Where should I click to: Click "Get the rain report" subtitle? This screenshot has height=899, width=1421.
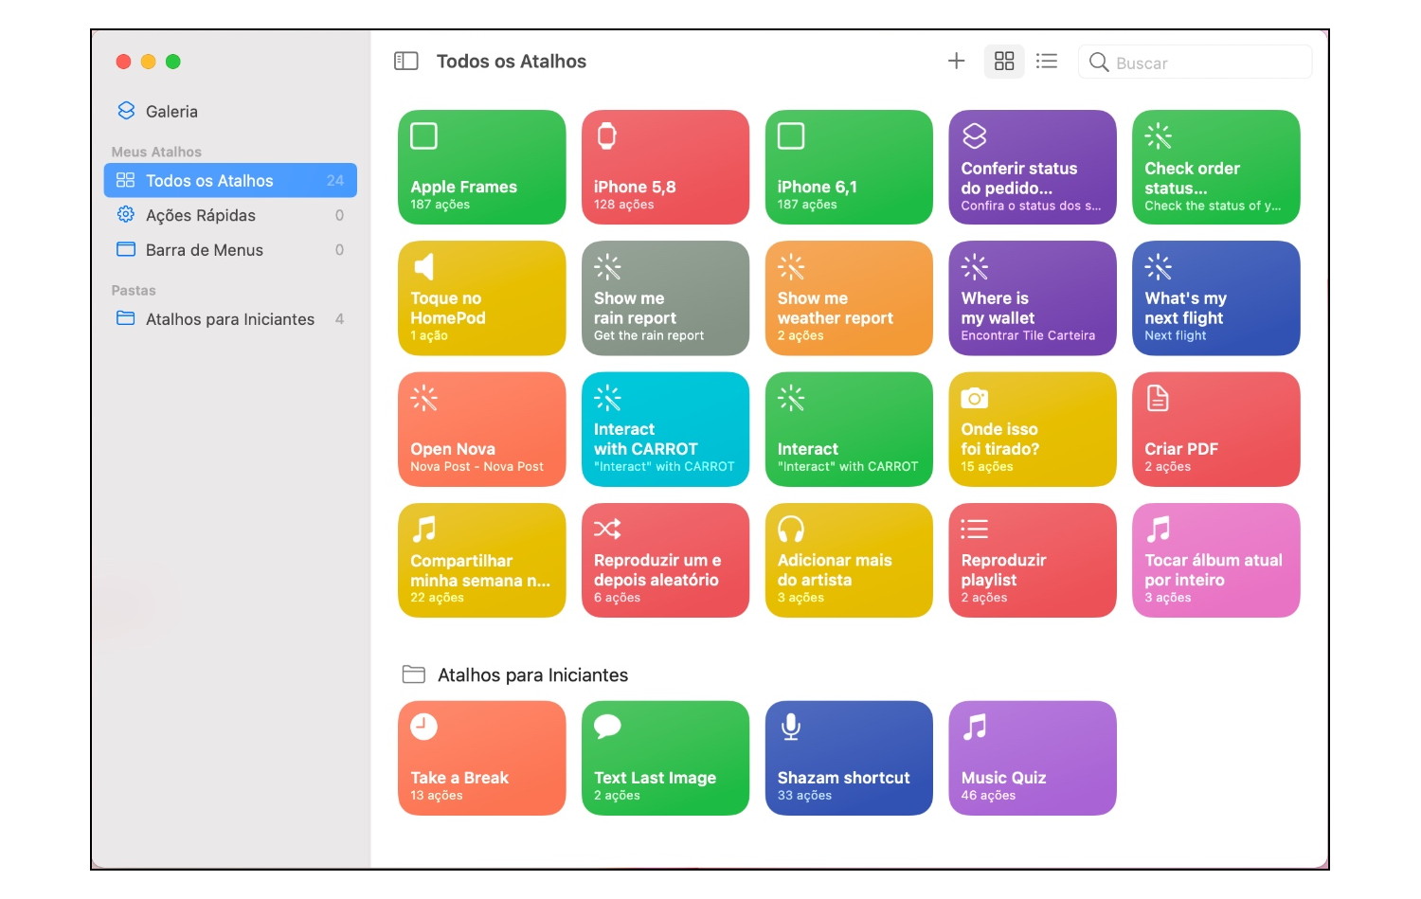649,335
